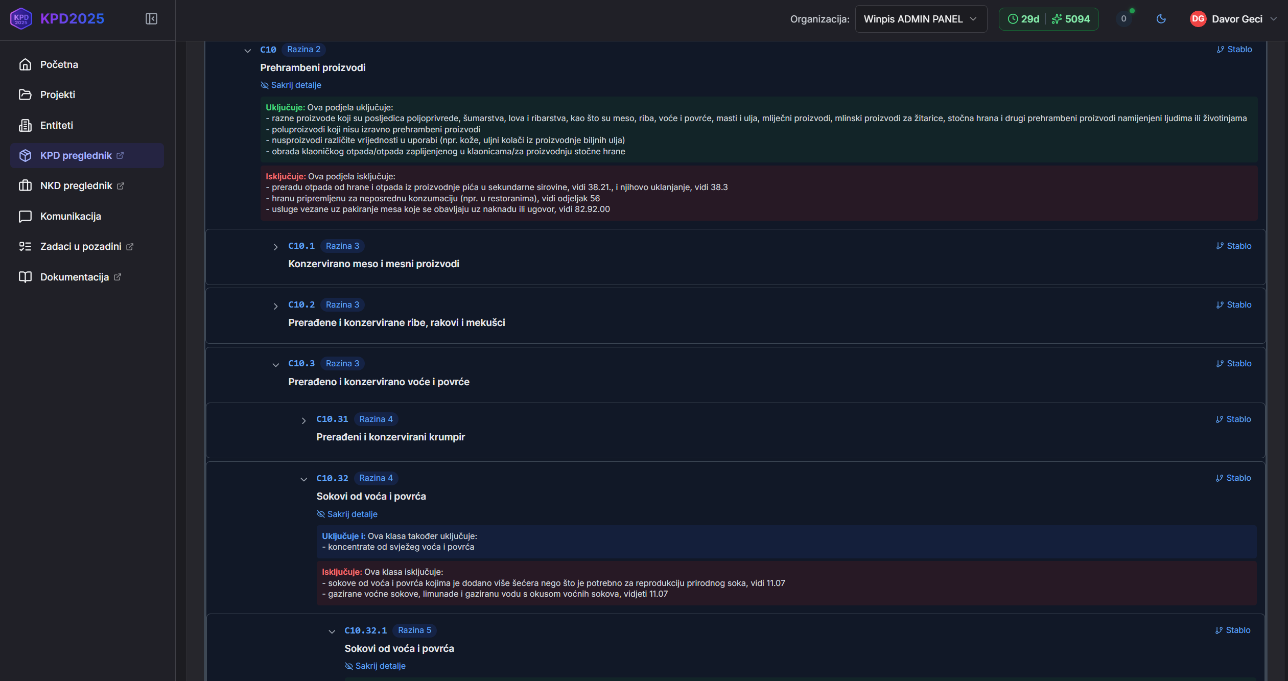The height and width of the screenshot is (681, 1288).
Task: Expand the C10.1 Konzervirano meso node
Action: point(275,247)
